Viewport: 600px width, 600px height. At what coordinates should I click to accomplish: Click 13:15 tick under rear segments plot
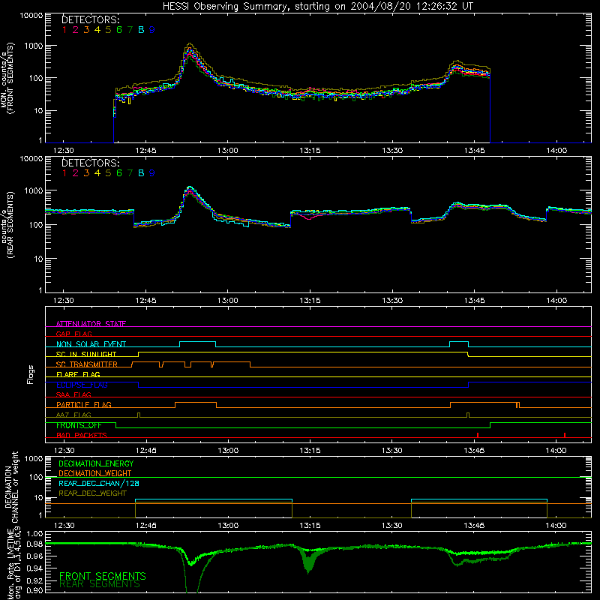[x=310, y=301]
